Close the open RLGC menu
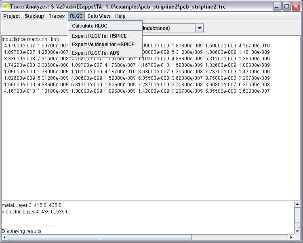Image resolution: width=303 pixels, height=243 pixels. [x=76, y=16]
